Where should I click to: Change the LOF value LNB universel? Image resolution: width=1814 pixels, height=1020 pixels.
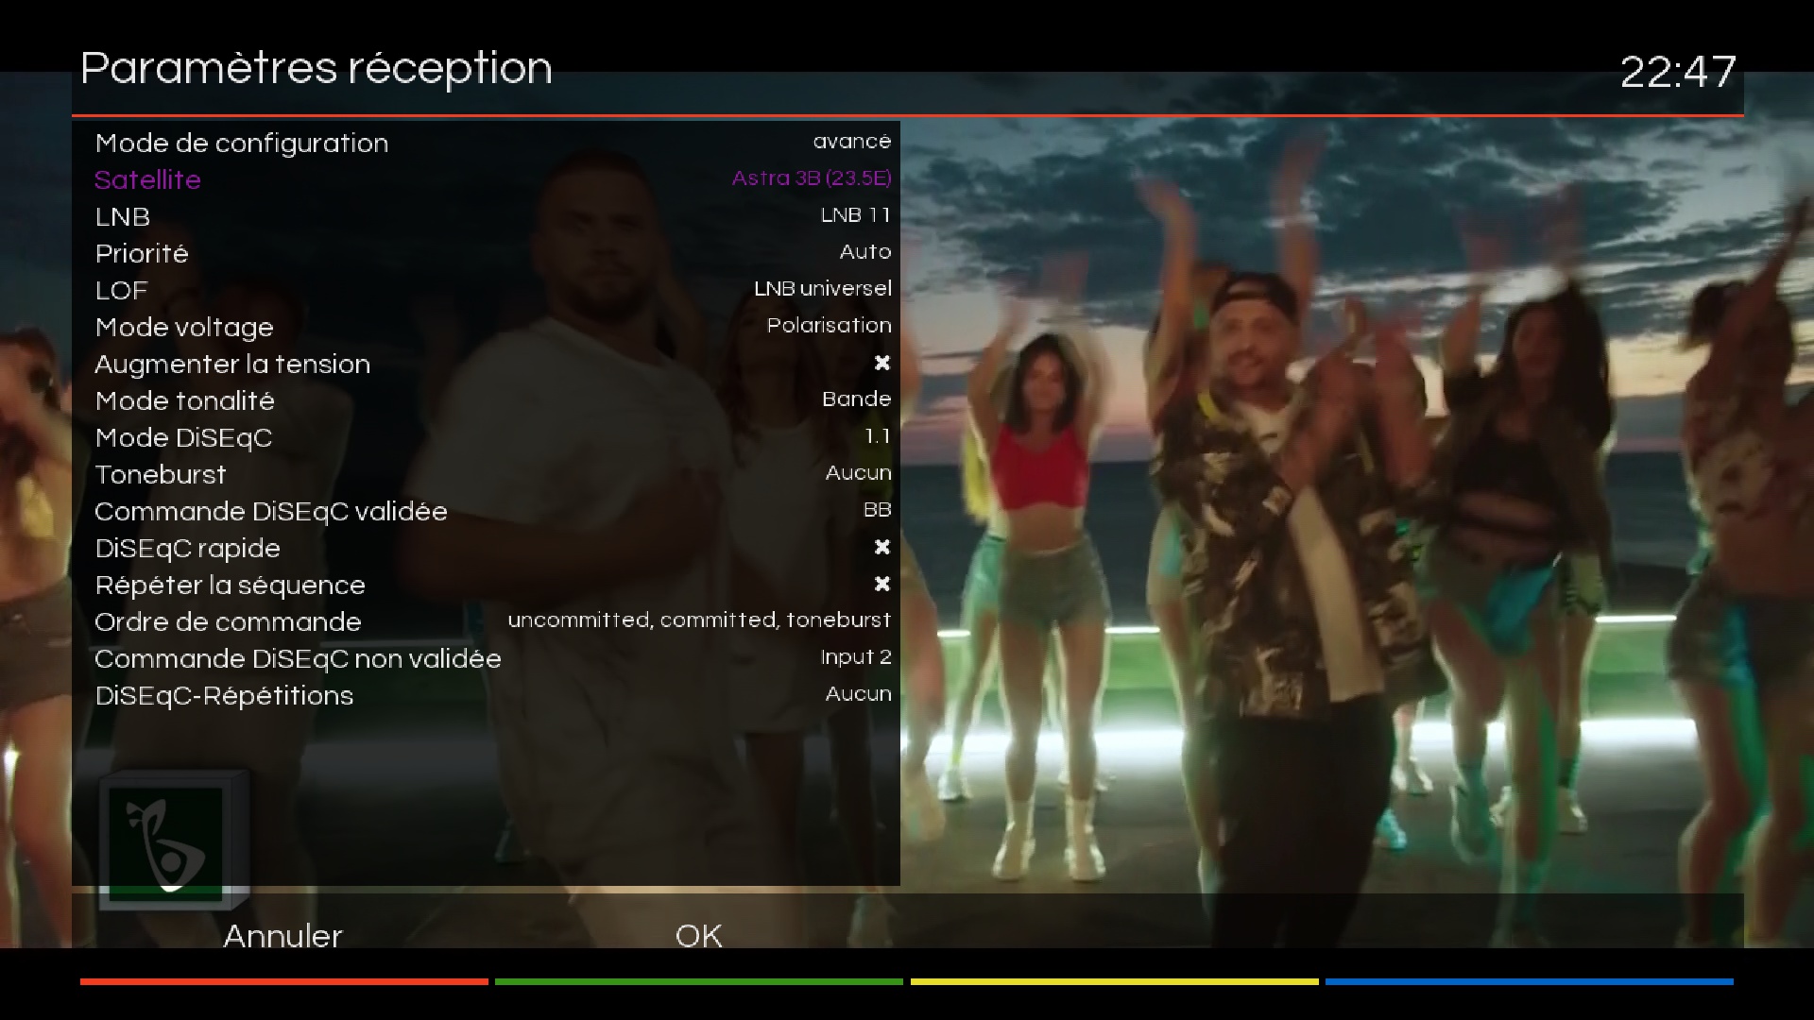click(822, 289)
